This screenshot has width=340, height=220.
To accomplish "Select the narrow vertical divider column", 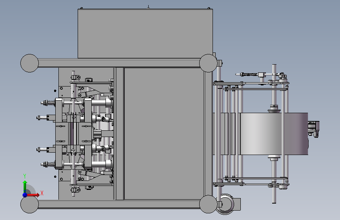I will [x=119, y=133].
